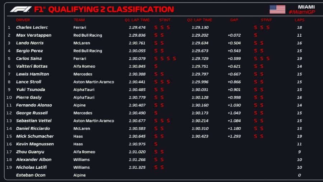
Task: Select the TEAM column header
Action: [79, 20]
